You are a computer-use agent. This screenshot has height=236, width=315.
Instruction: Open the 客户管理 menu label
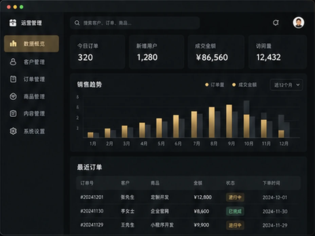point(34,62)
